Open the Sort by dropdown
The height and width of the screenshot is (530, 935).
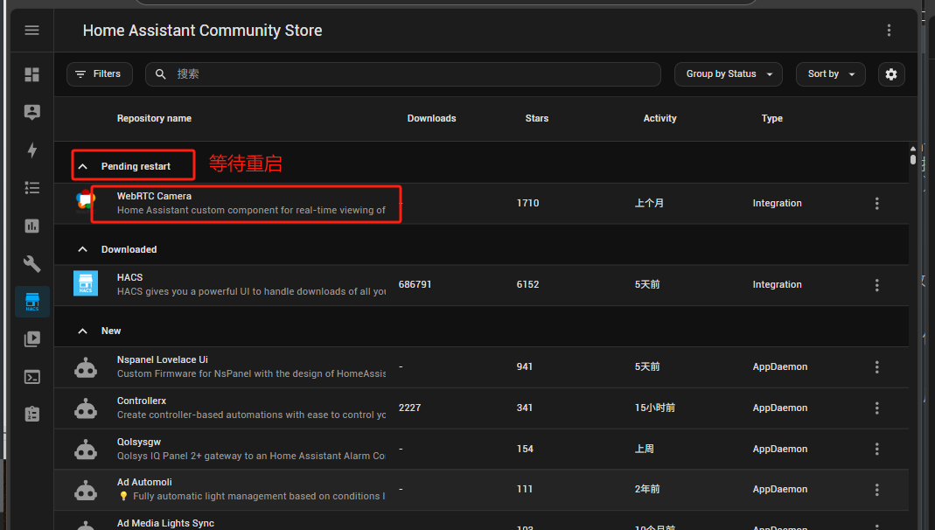pyautogui.click(x=830, y=74)
